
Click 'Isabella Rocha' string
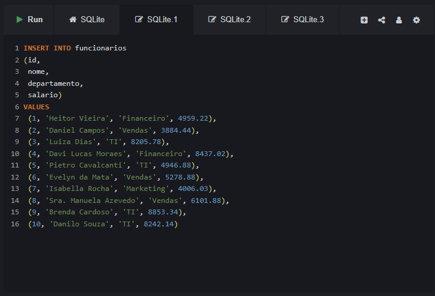tap(79, 189)
